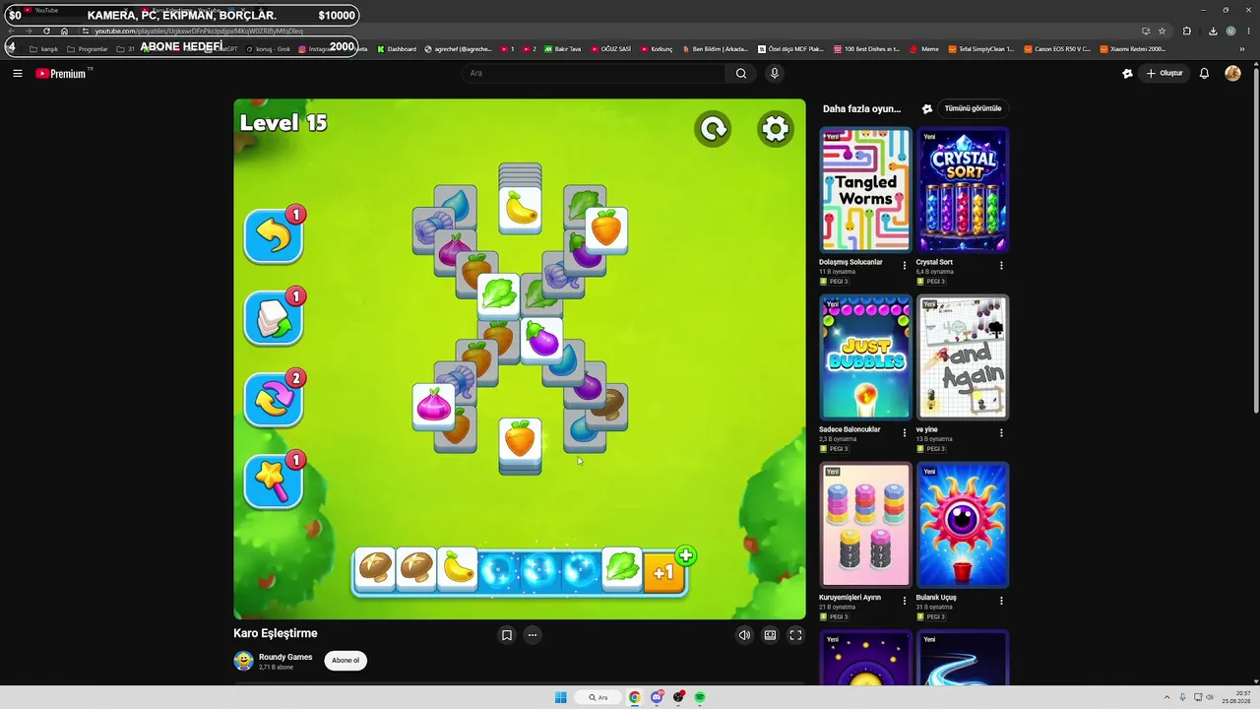Use the shuffle arrows booster
1260x709 pixels.
coord(273,400)
